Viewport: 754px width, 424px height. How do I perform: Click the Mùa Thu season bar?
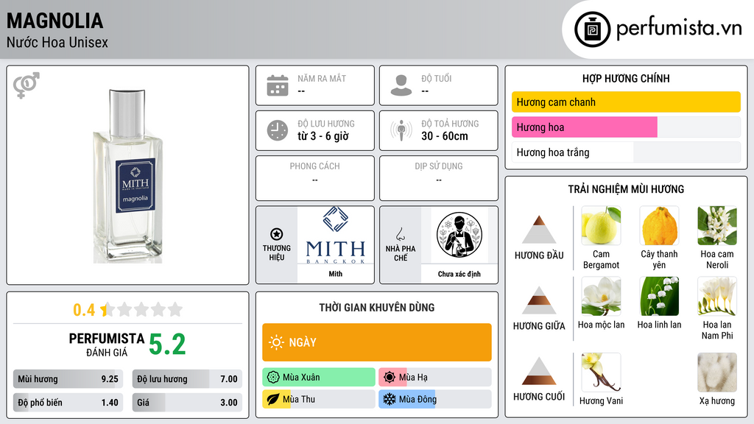(319, 399)
